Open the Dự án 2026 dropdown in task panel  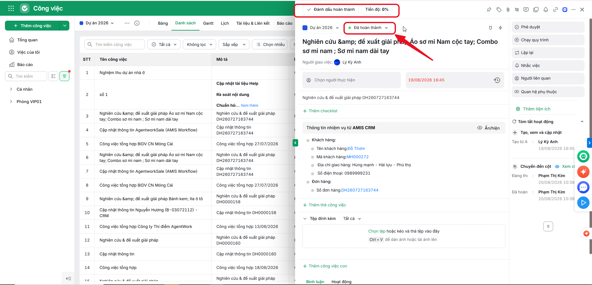321,28
